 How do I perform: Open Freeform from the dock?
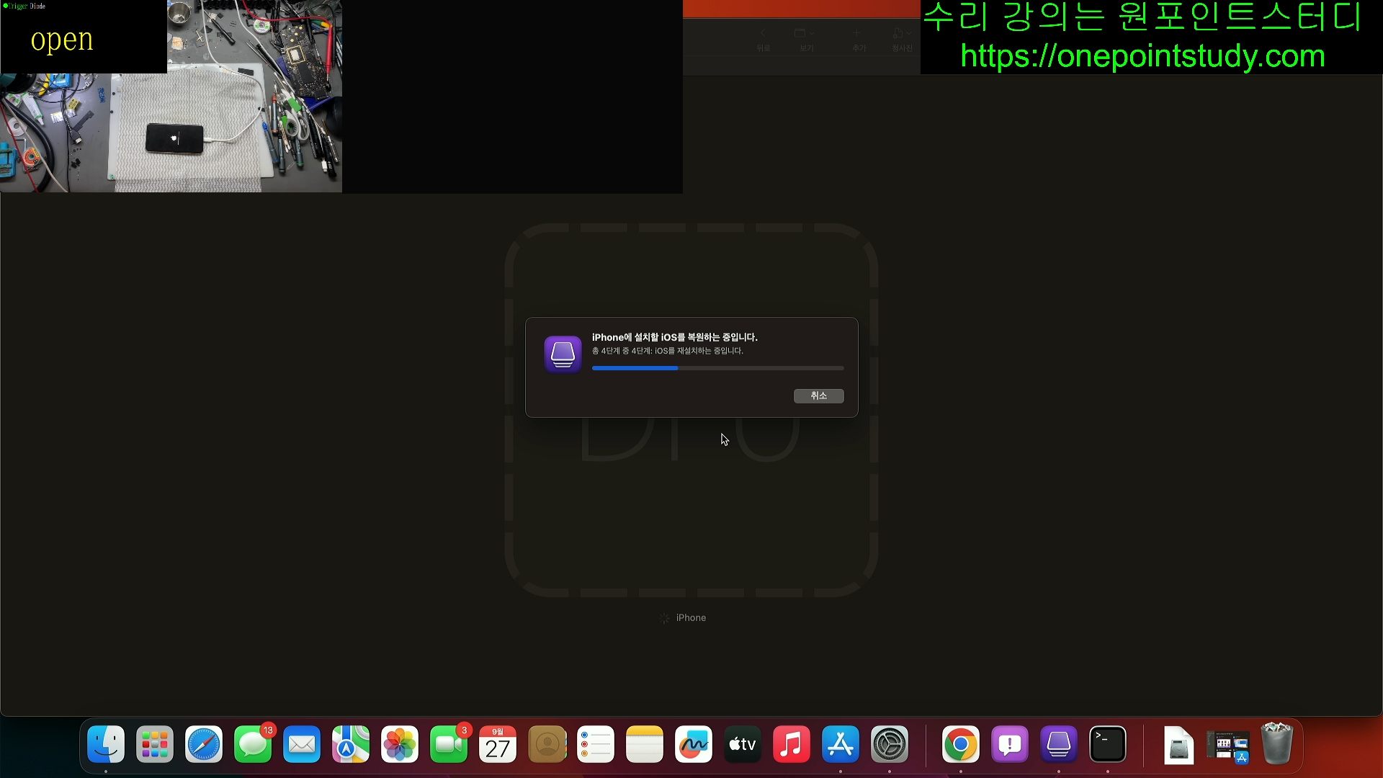[693, 744]
